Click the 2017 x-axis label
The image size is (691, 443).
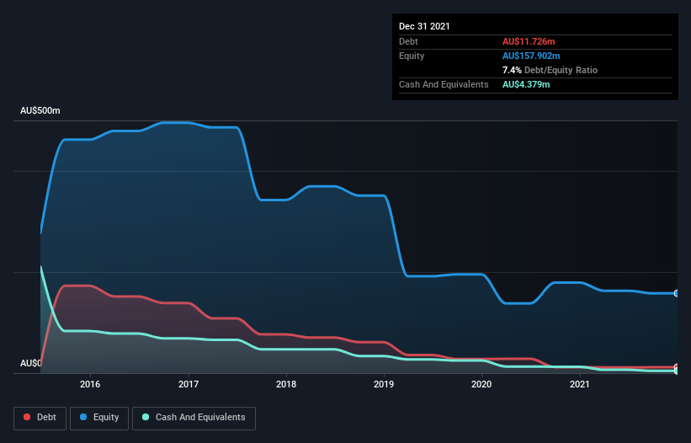189,384
